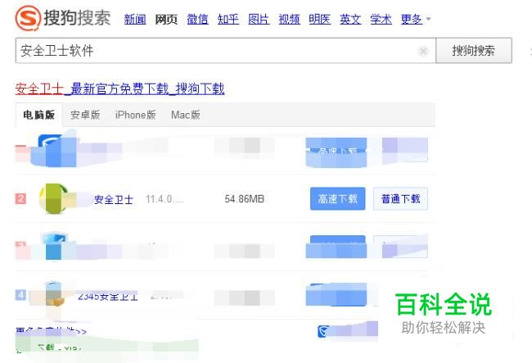Click the 搜狗搜索 search button
The width and height of the screenshot is (532, 363).
474,51
